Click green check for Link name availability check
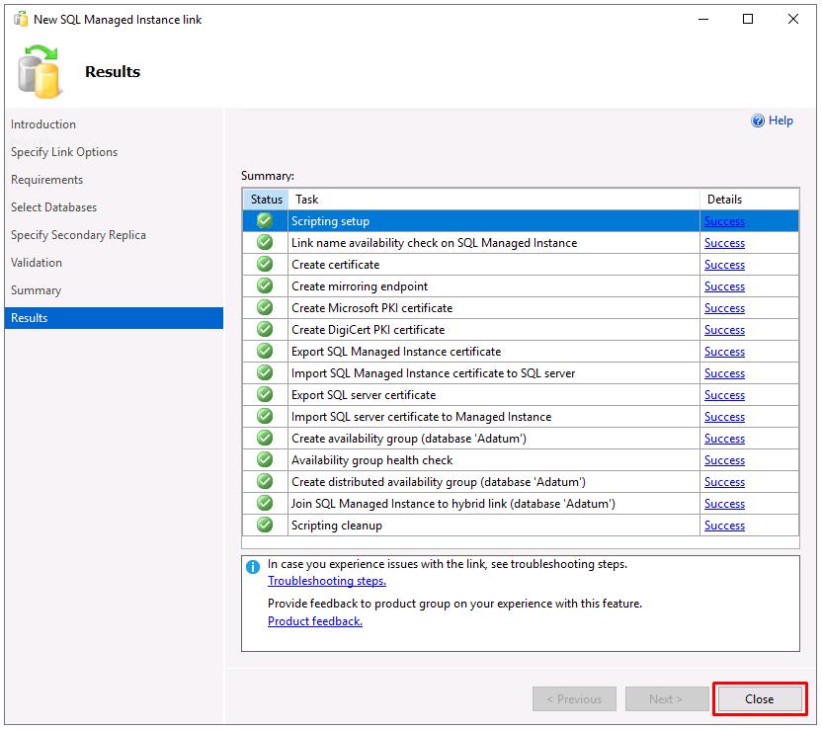The width and height of the screenshot is (822, 730). coord(265,243)
